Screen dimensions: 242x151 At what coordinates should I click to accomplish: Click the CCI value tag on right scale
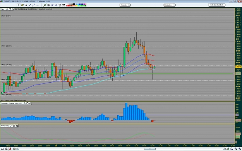tap(239, 120)
